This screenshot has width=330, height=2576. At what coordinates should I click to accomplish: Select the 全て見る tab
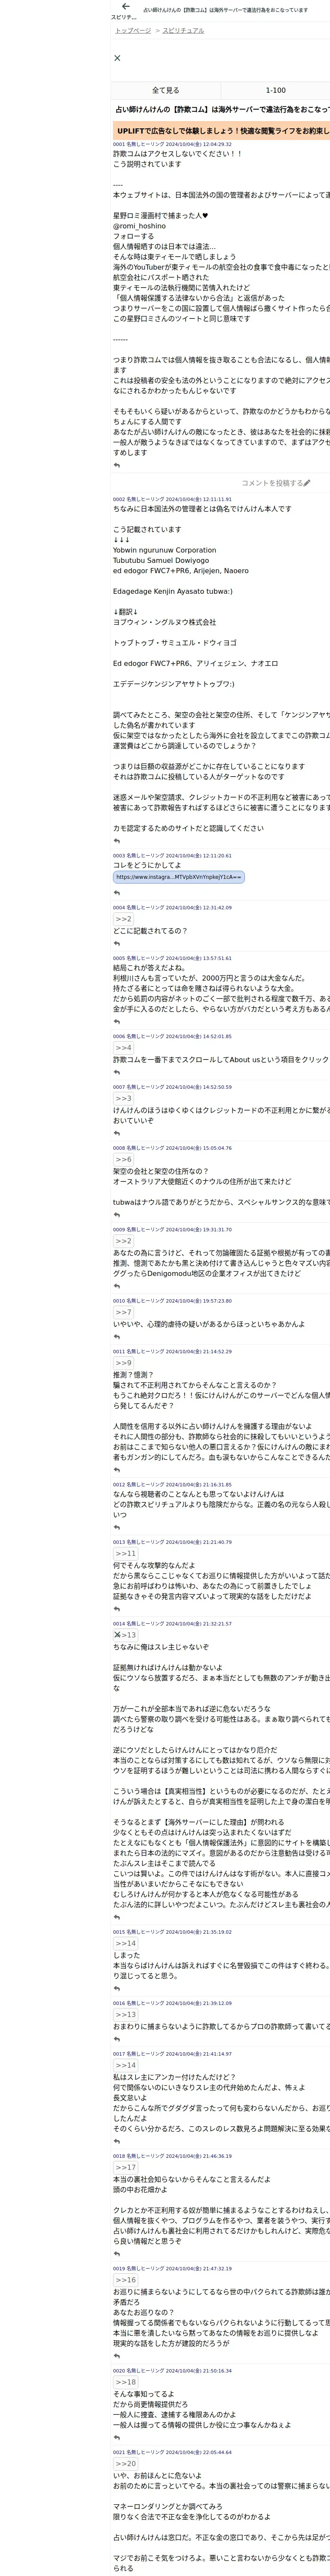click(x=166, y=90)
